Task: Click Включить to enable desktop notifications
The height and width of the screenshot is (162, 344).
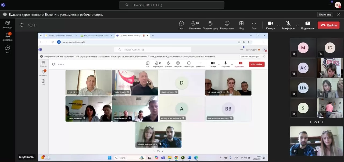Action: pos(325,14)
